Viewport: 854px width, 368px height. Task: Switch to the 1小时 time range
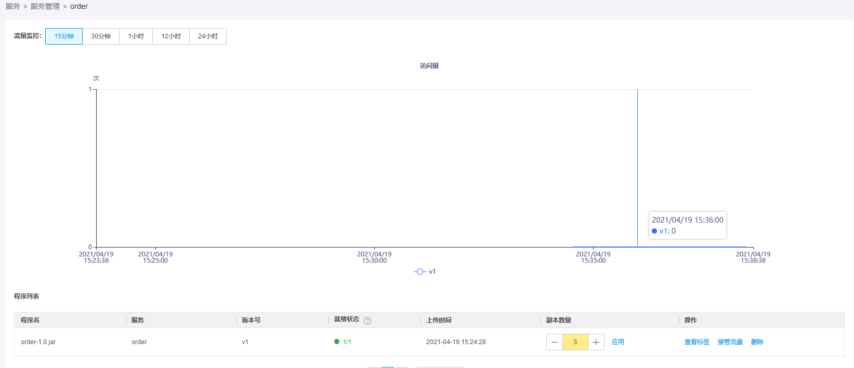[x=136, y=36]
